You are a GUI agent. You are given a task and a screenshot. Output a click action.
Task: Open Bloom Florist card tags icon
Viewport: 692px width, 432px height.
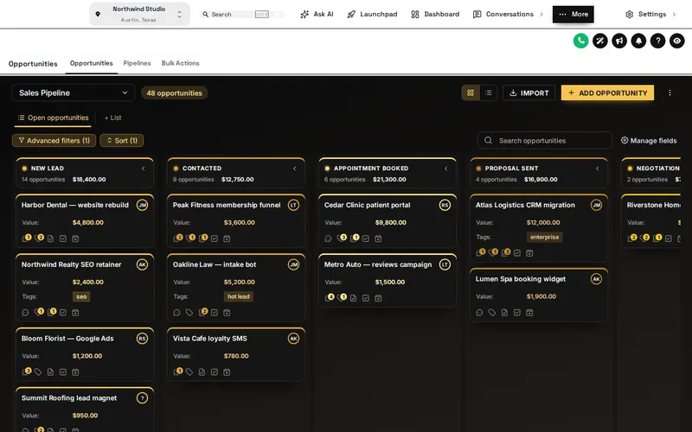pyautogui.click(x=38, y=372)
